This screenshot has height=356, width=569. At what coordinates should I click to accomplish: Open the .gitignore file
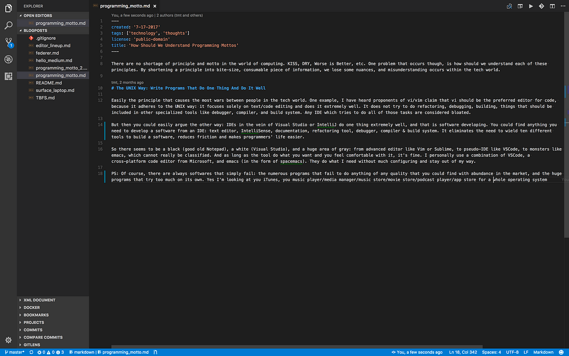pyautogui.click(x=53, y=38)
